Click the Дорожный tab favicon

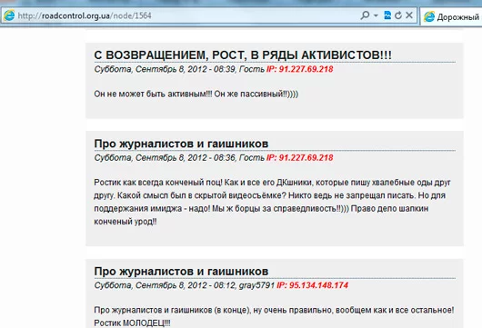pyautogui.click(x=429, y=16)
